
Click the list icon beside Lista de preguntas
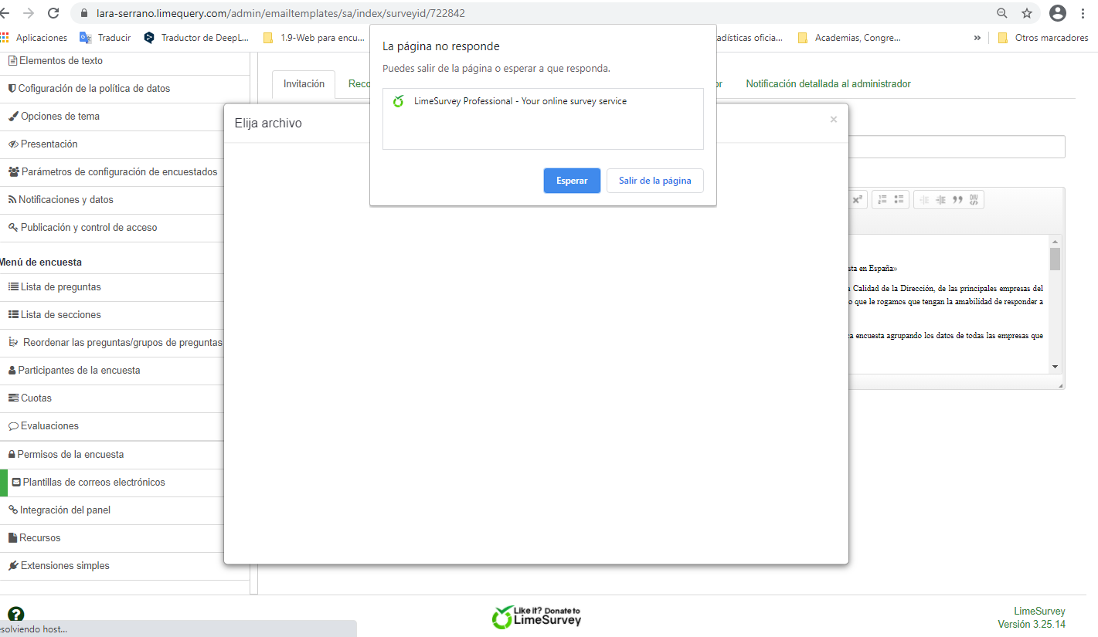pyautogui.click(x=13, y=287)
